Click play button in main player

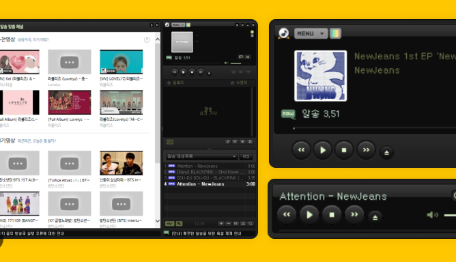coord(183,72)
